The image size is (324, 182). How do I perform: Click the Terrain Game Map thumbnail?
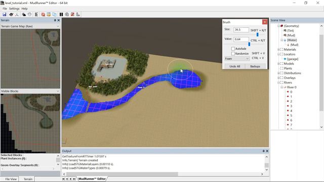click(30, 59)
